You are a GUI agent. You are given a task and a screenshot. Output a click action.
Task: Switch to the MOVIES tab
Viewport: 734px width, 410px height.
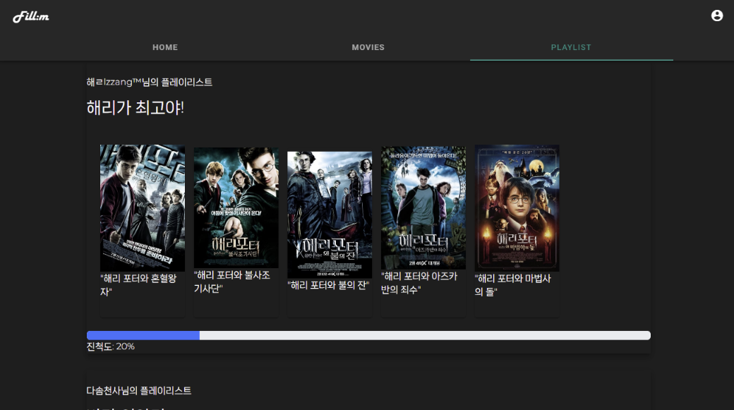coord(368,47)
